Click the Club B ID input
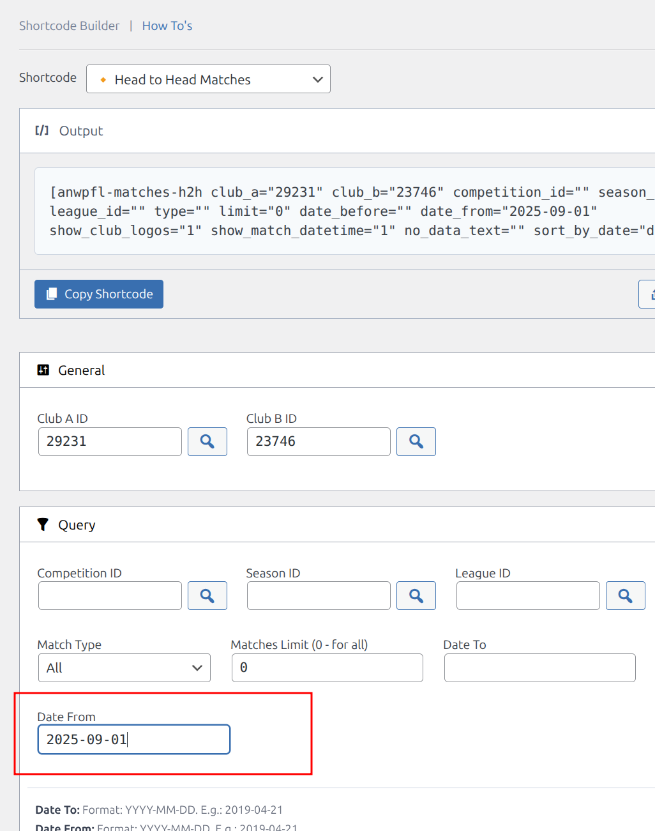655x831 pixels. pyautogui.click(x=318, y=441)
